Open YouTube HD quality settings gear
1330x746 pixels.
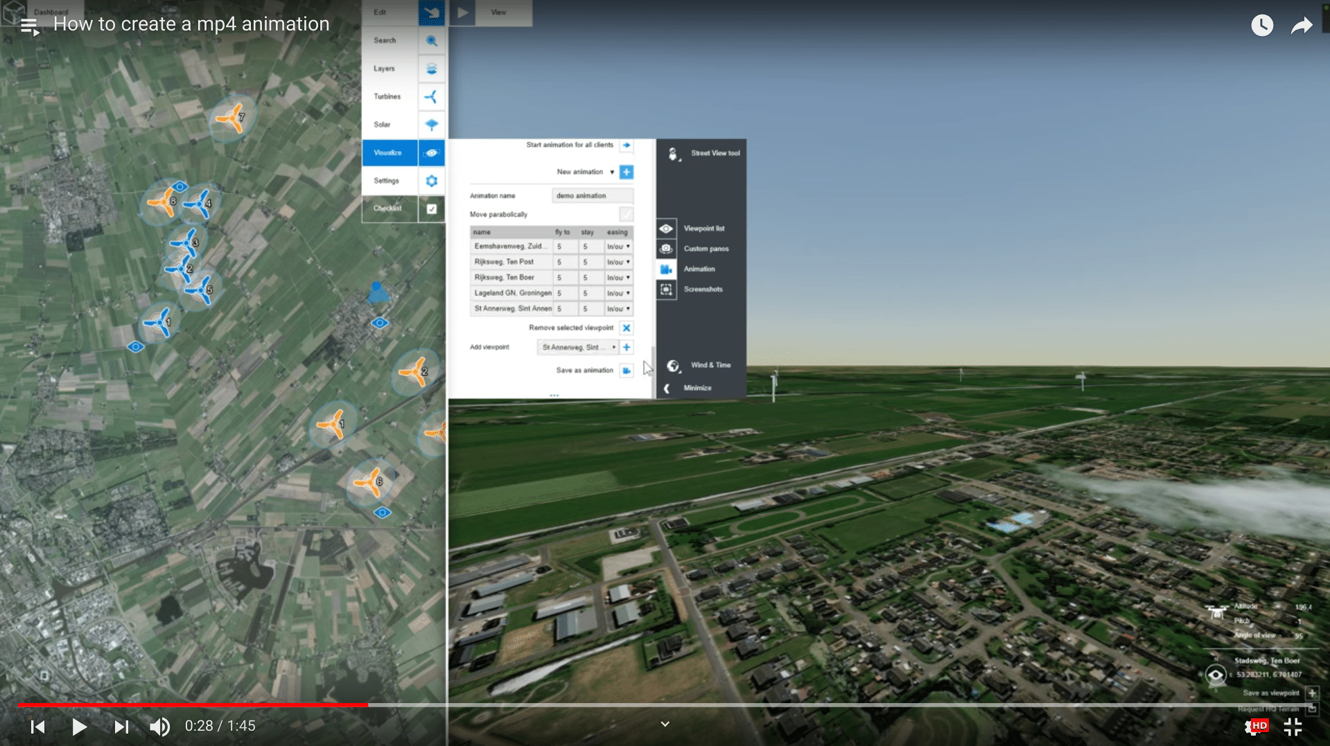point(1255,727)
